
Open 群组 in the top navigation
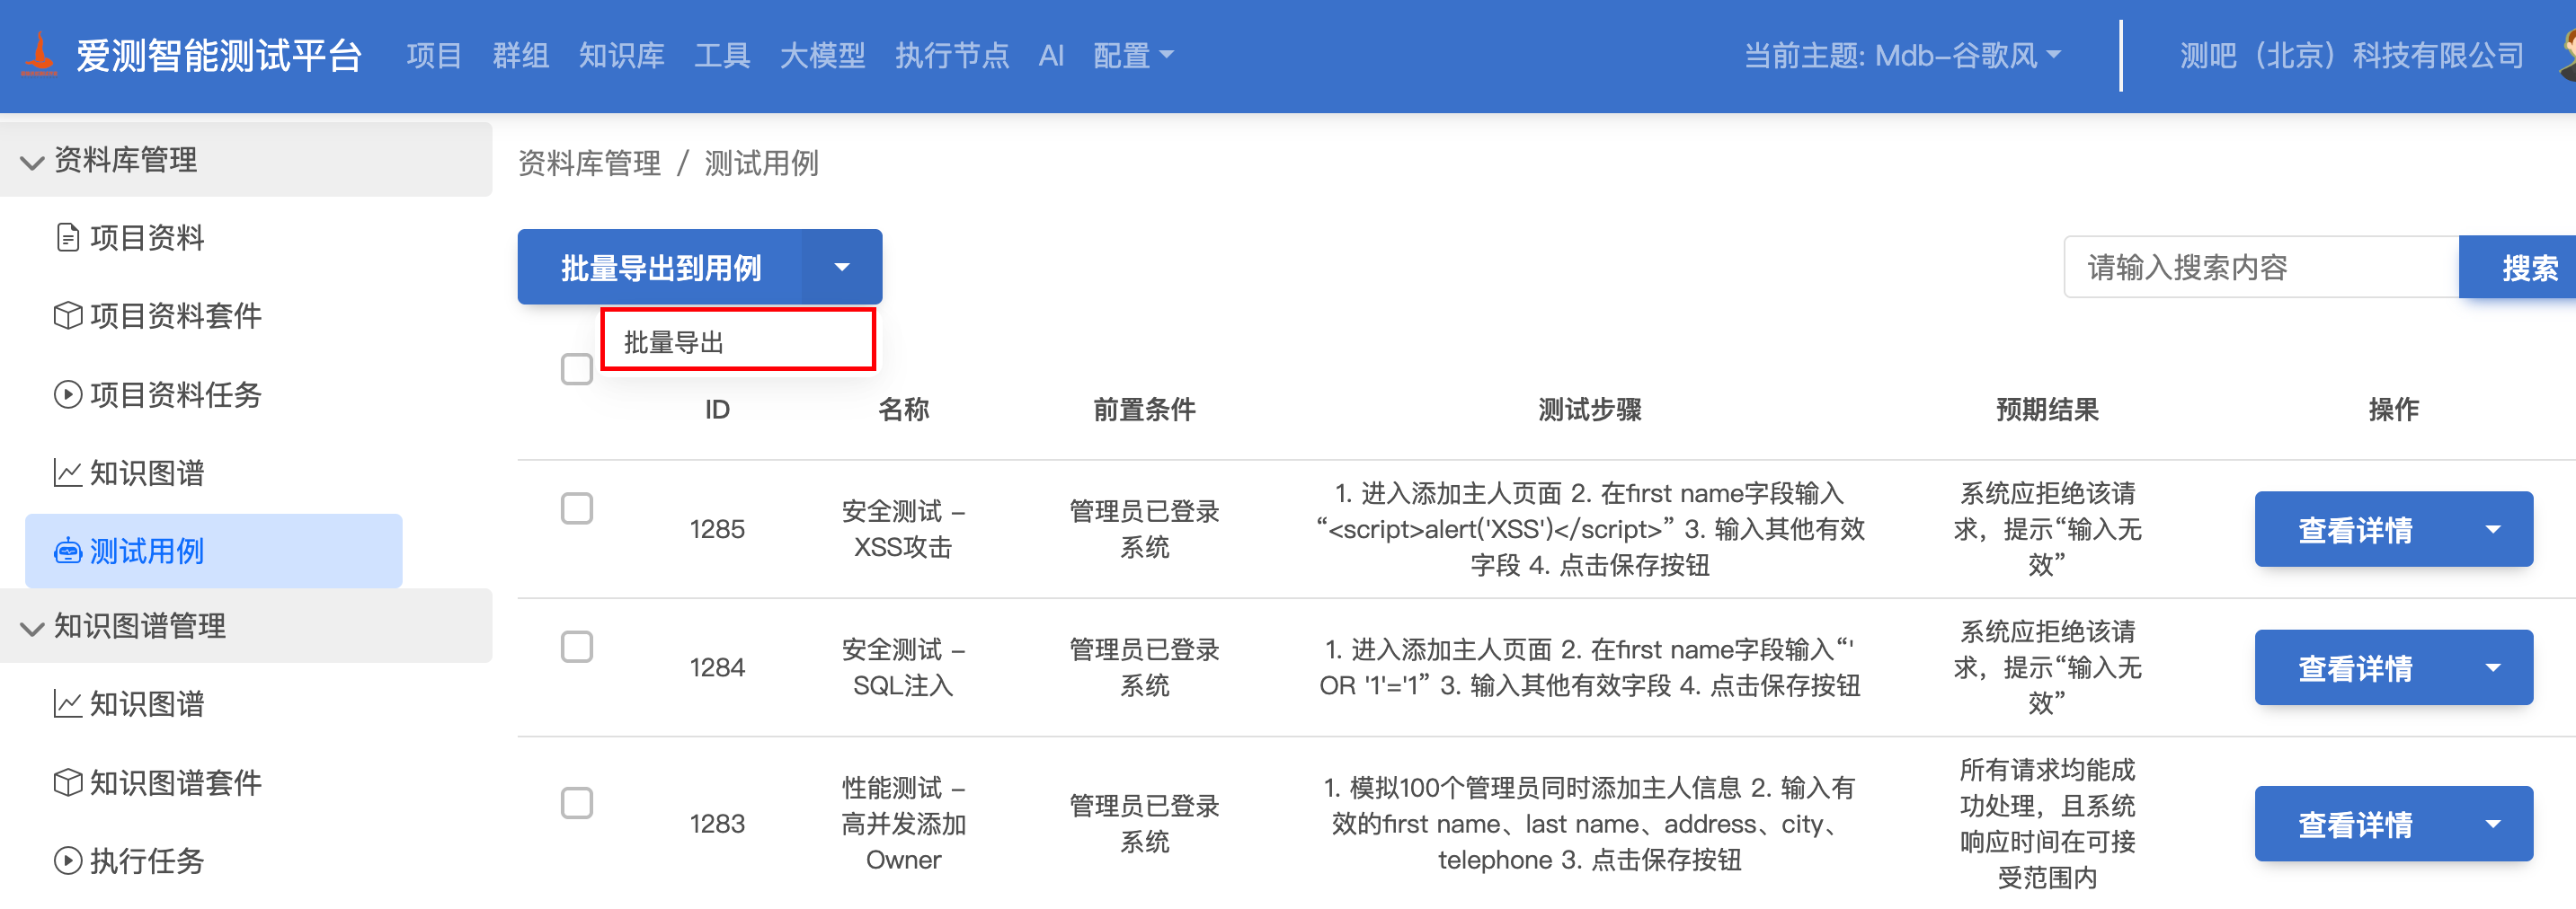(520, 55)
